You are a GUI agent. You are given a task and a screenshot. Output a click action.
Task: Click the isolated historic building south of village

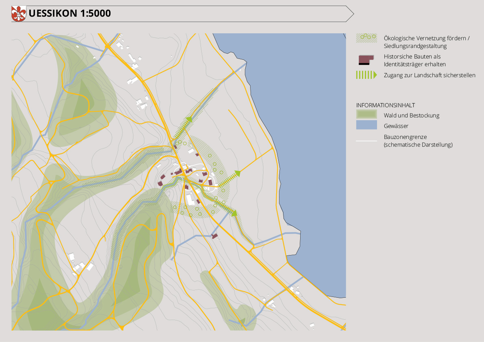pos(215,236)
